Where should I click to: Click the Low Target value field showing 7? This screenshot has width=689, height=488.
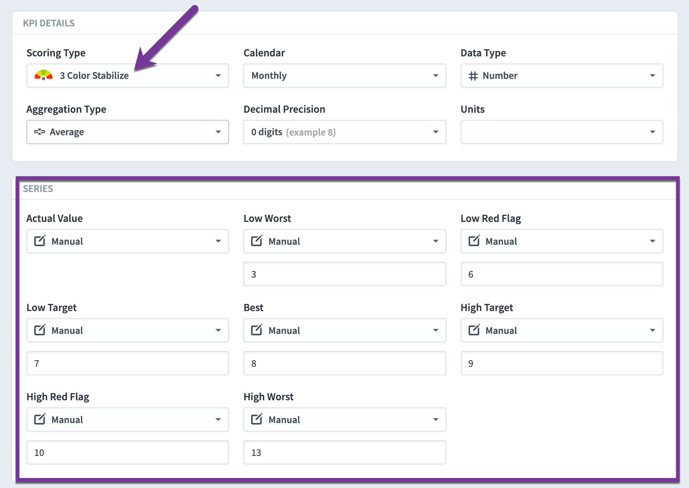[128, 363]
